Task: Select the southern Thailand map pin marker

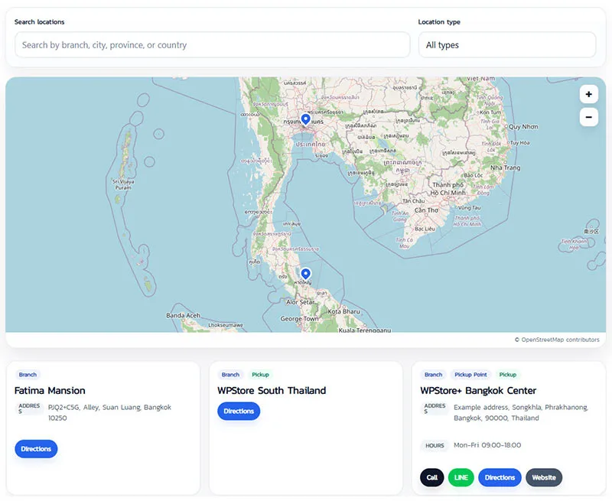Action: pos(305,274)
